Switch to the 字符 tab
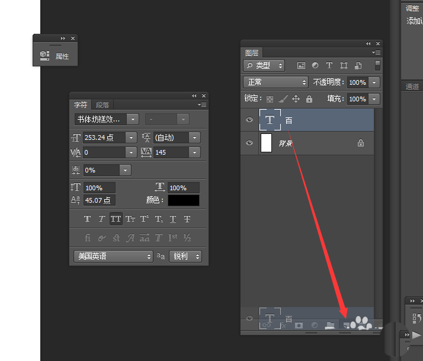The image size is (423, 361). click(81, 105)
